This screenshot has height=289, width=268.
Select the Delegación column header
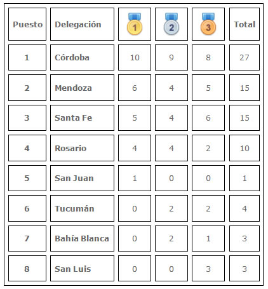(x=82, y=24)
